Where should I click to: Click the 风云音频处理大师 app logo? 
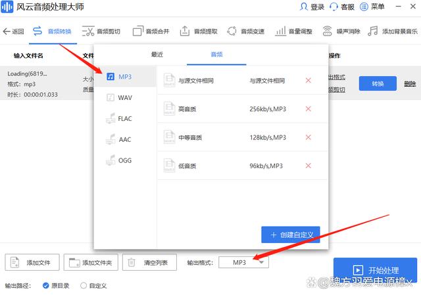[x=7, y=7]
